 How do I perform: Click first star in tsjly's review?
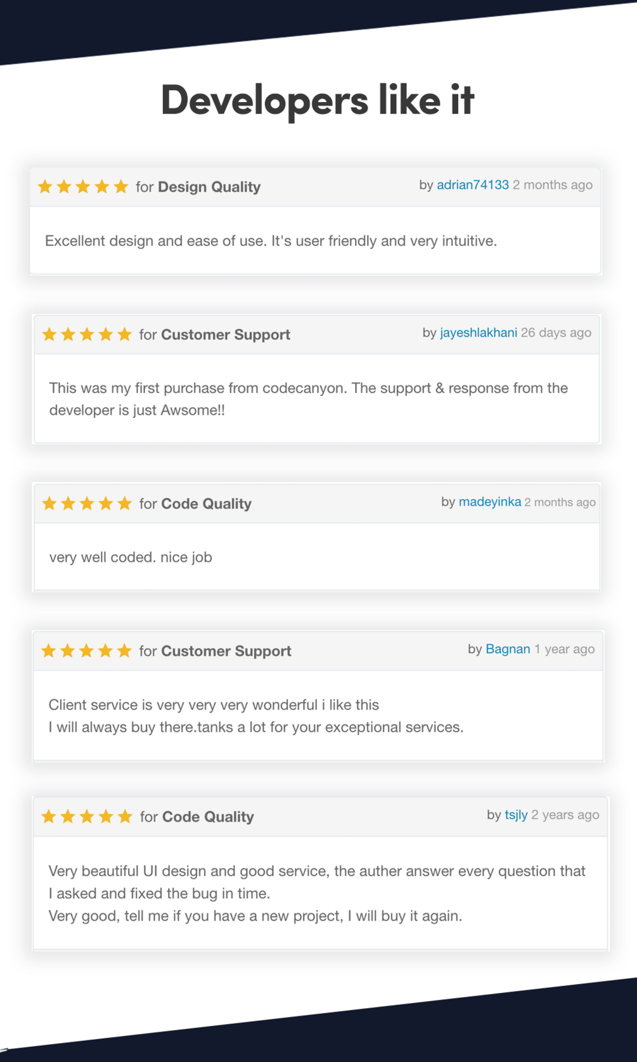[49, 816]
